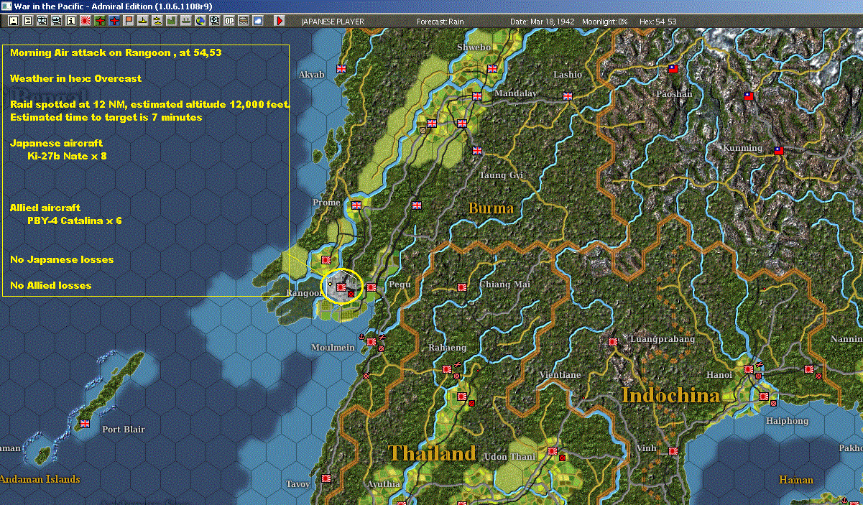Click the 'Thailand' region label

(433, 453)
